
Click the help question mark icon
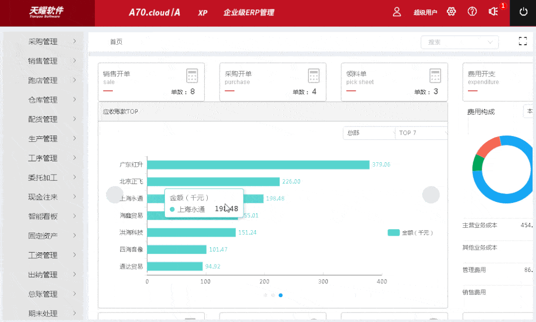click(472, 12)
